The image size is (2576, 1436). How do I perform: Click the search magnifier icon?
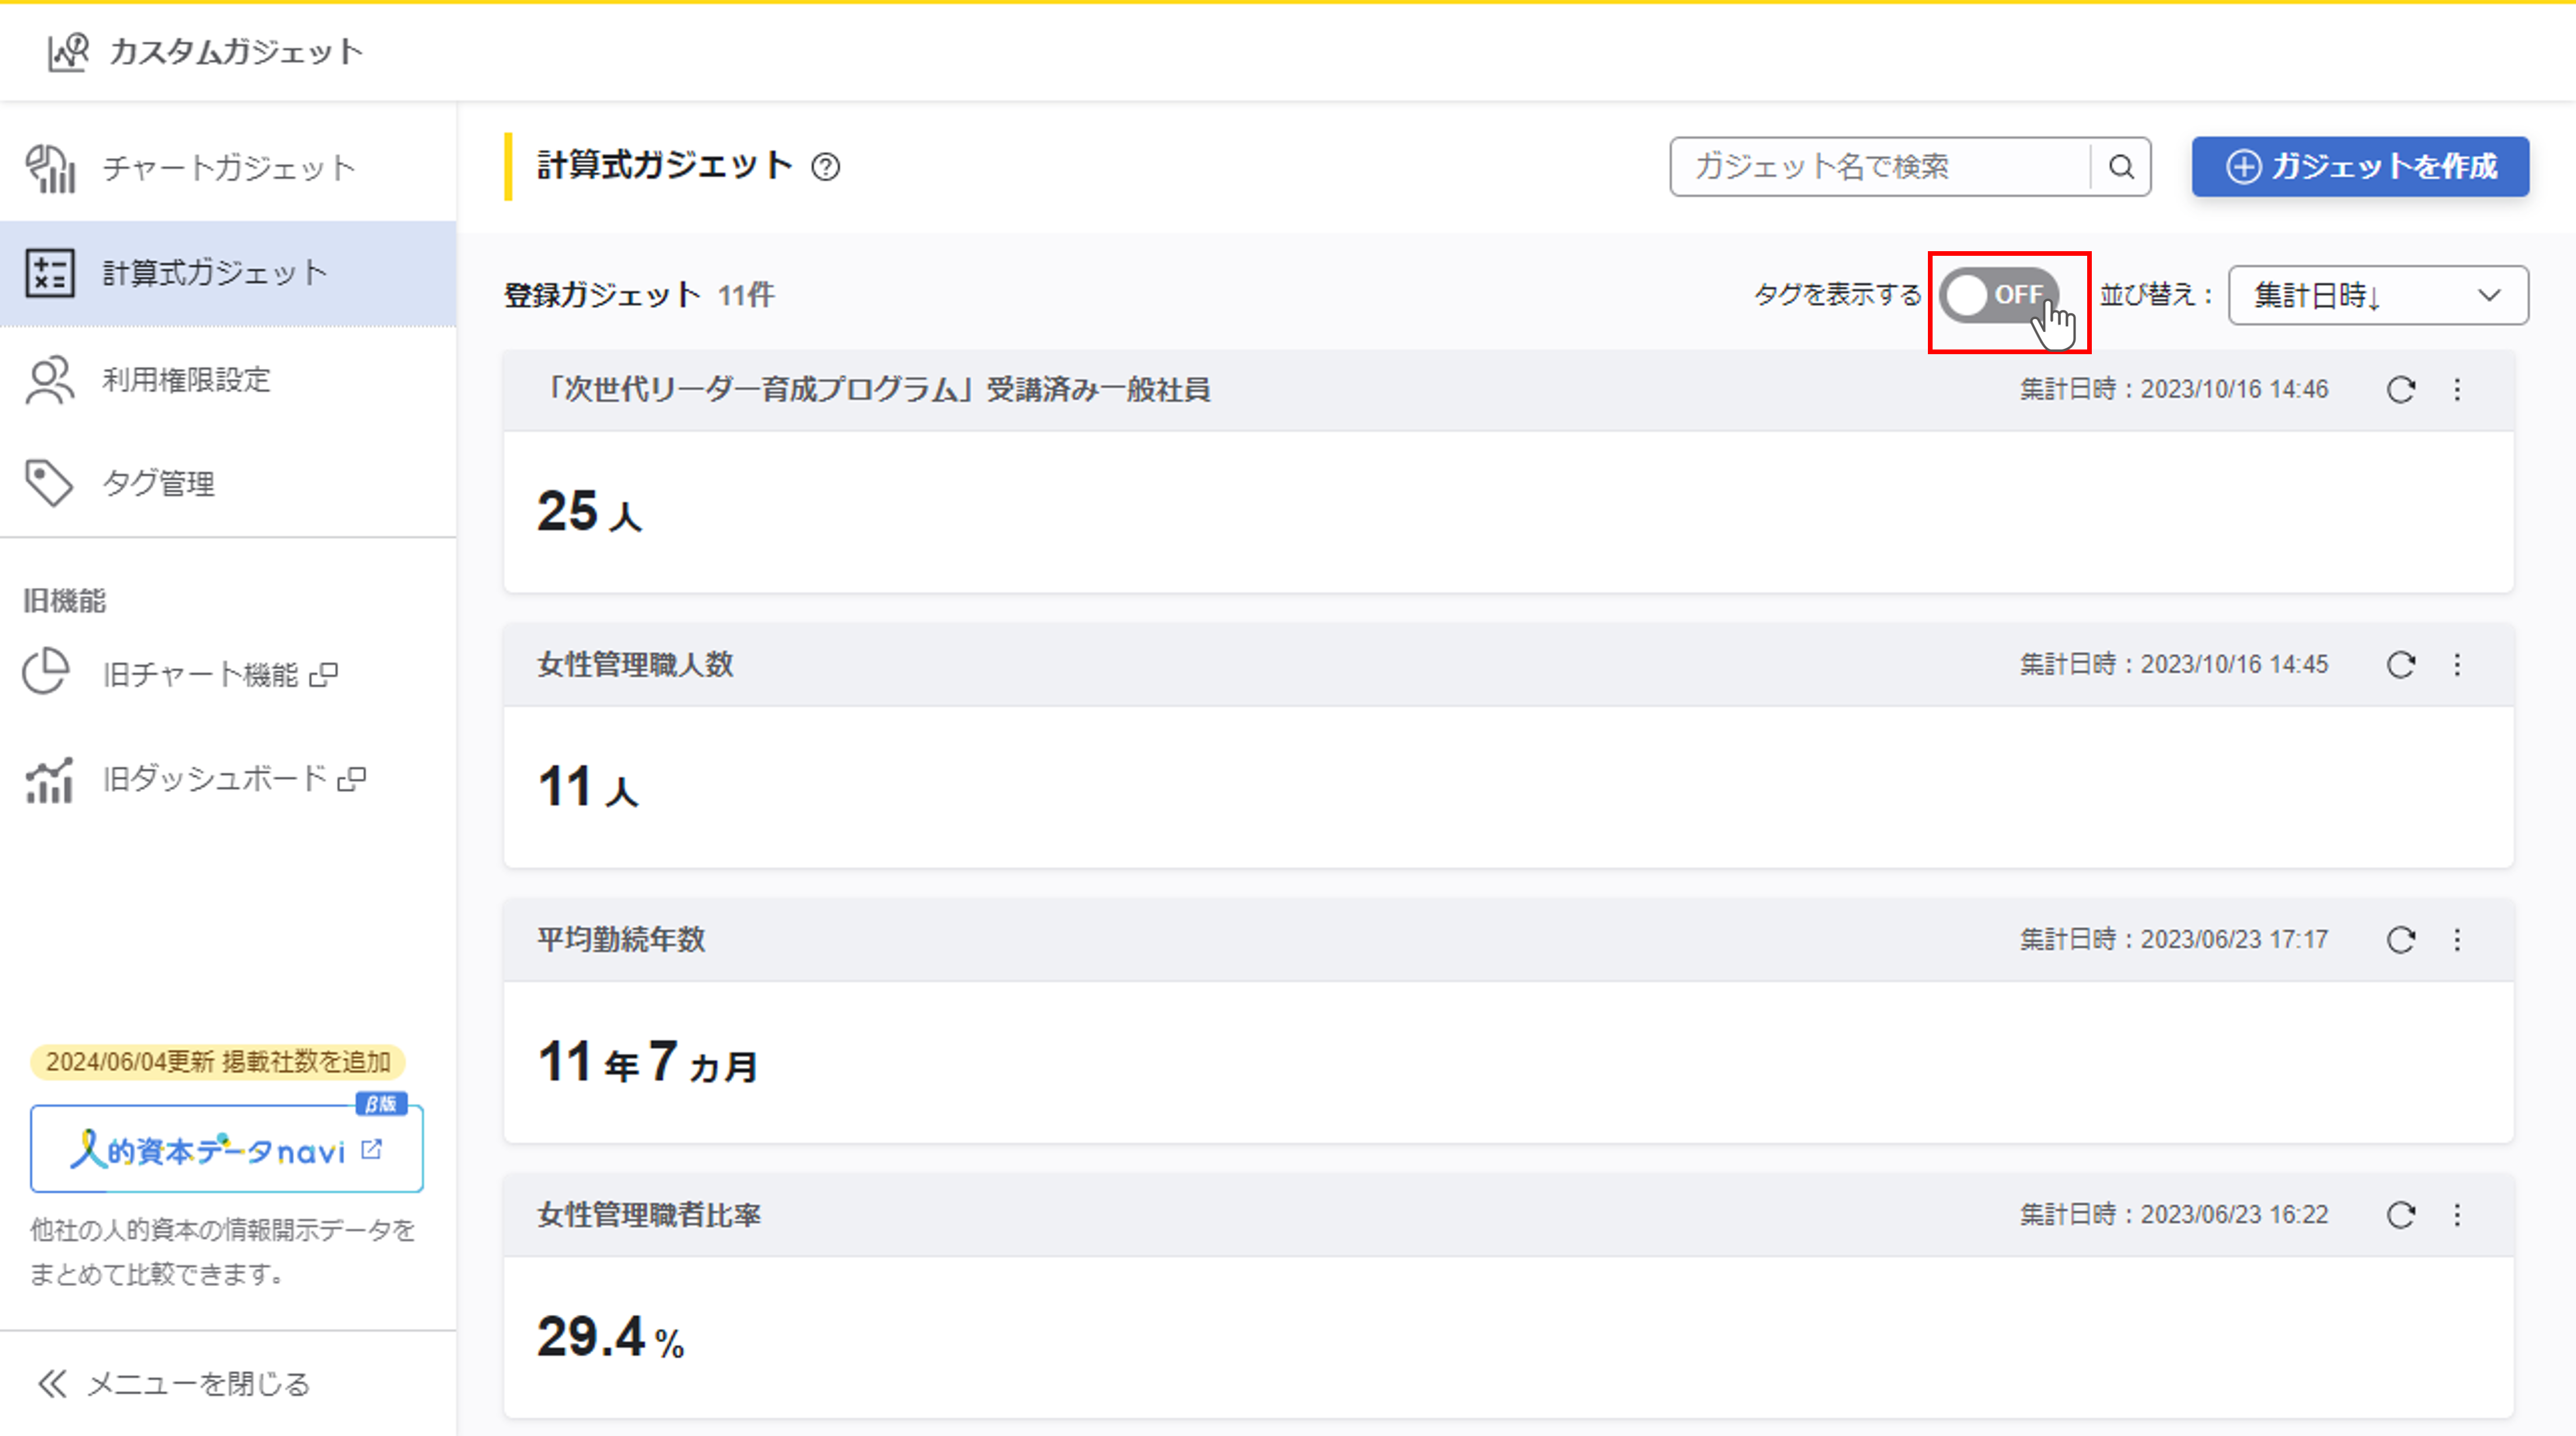2121,167
